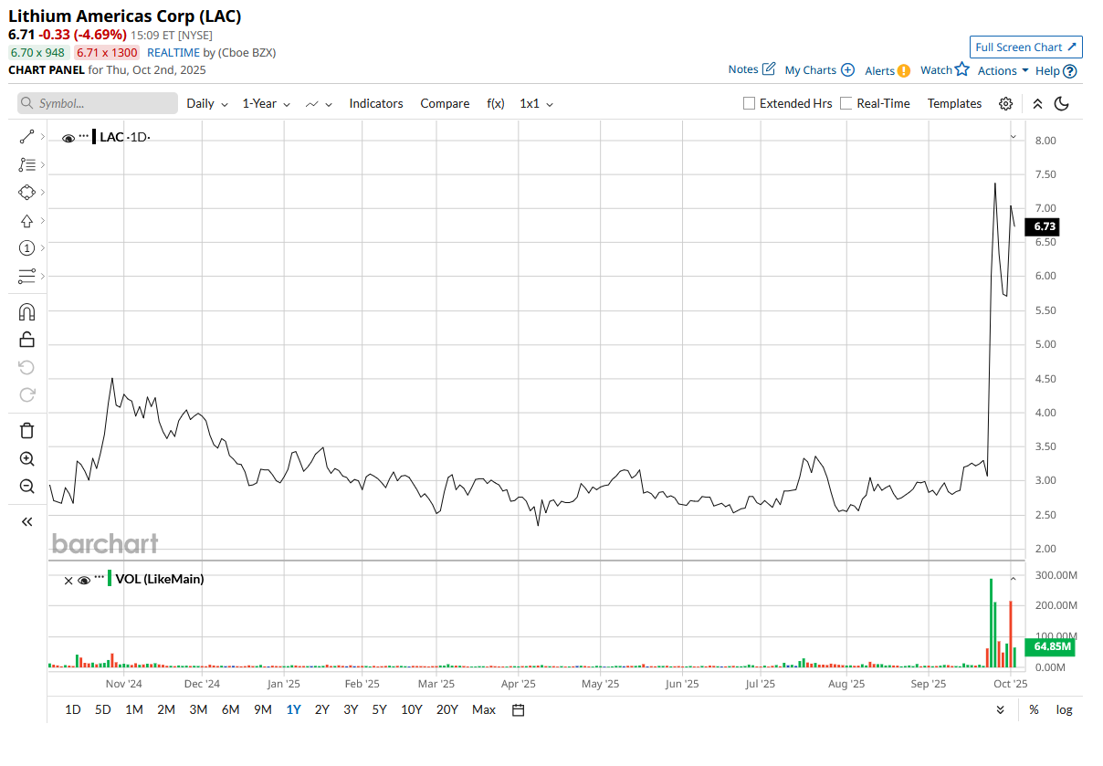
Task: Select the 5D time range
Action: point(103,709)
